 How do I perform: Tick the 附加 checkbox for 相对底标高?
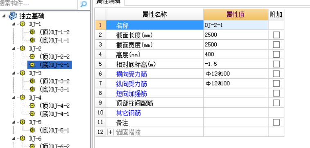pos(276,64)
